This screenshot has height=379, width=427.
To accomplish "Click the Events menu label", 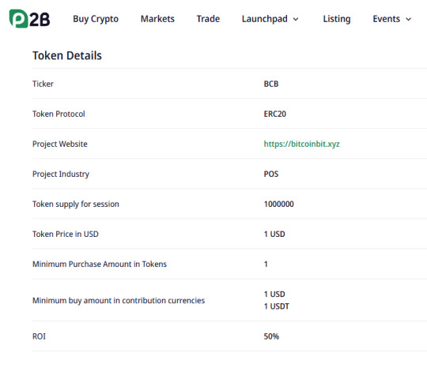I will [386, 19].
